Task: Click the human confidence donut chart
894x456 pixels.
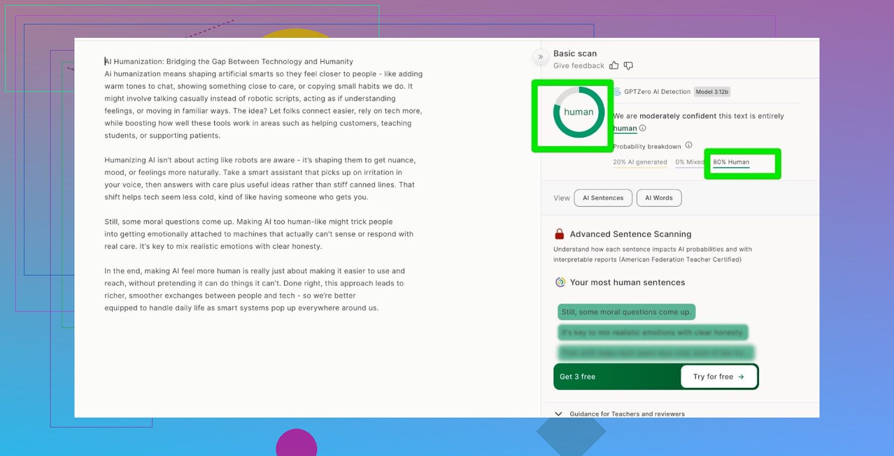Action: pos(579,112)
